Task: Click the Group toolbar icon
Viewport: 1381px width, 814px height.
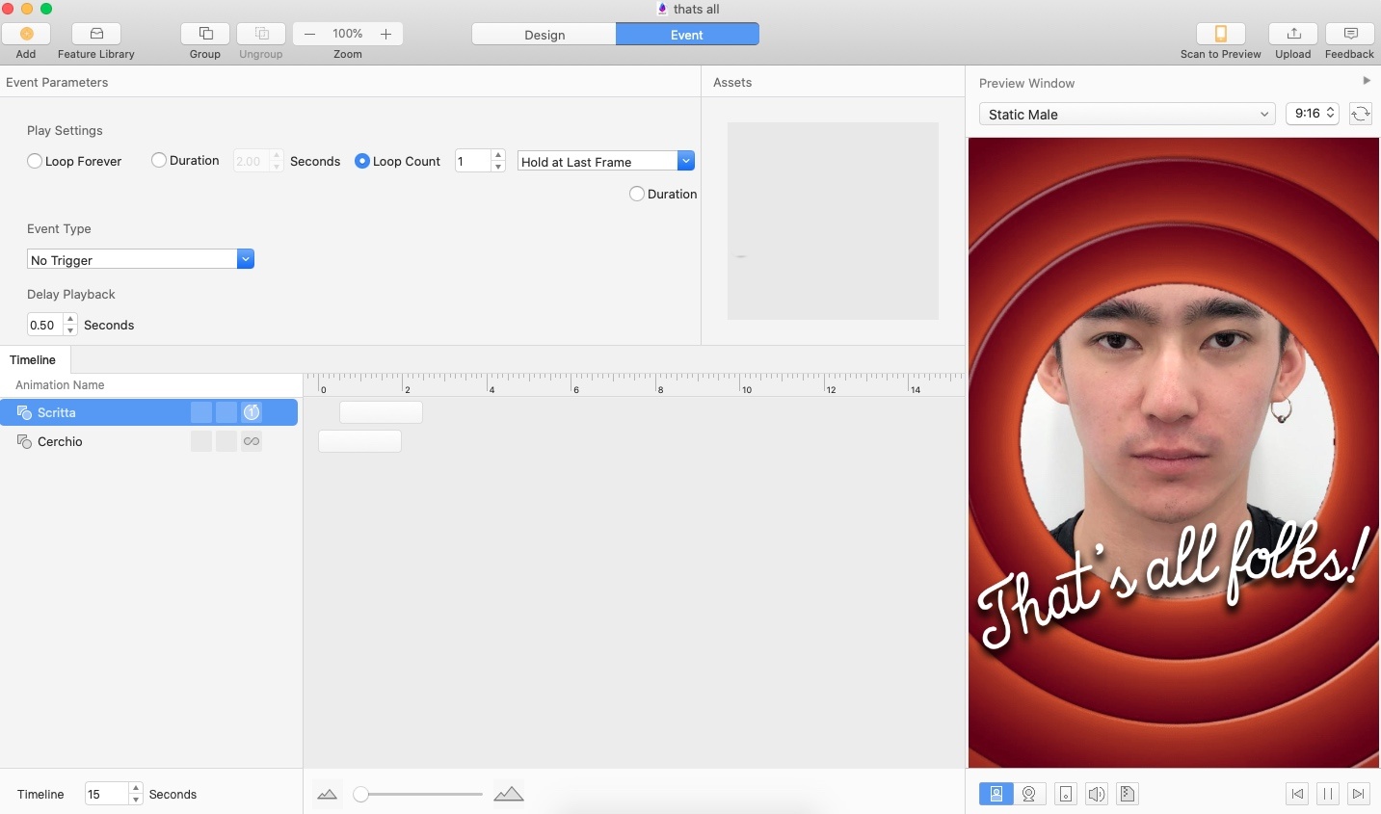Action: pyautogui.click(x=205, y=34)
